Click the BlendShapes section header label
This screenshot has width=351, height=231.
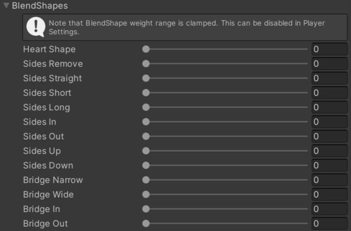(x=40, y=6)
